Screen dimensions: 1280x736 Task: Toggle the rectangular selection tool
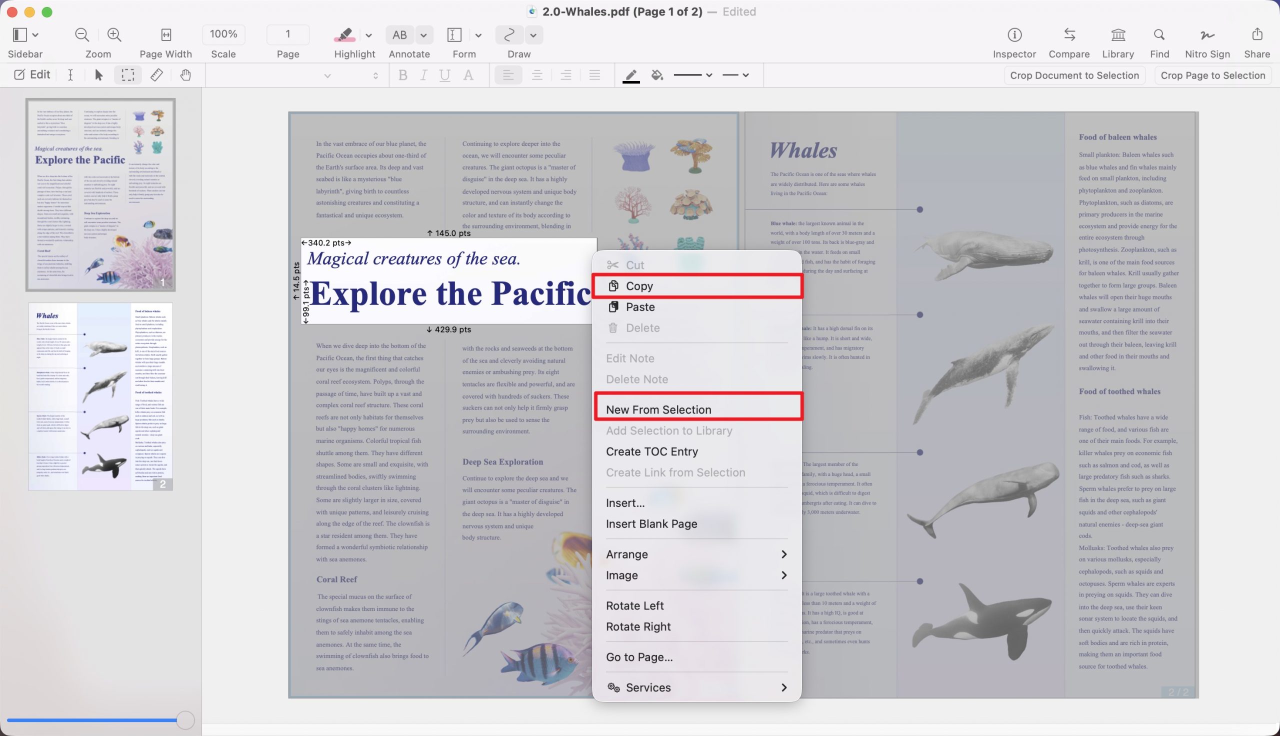point(128,75)
